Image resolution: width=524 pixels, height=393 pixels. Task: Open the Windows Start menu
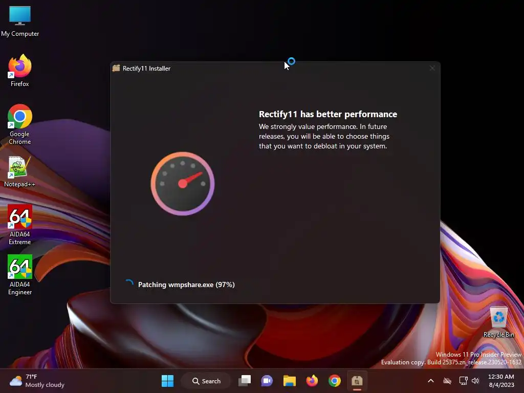click(167, 381)
